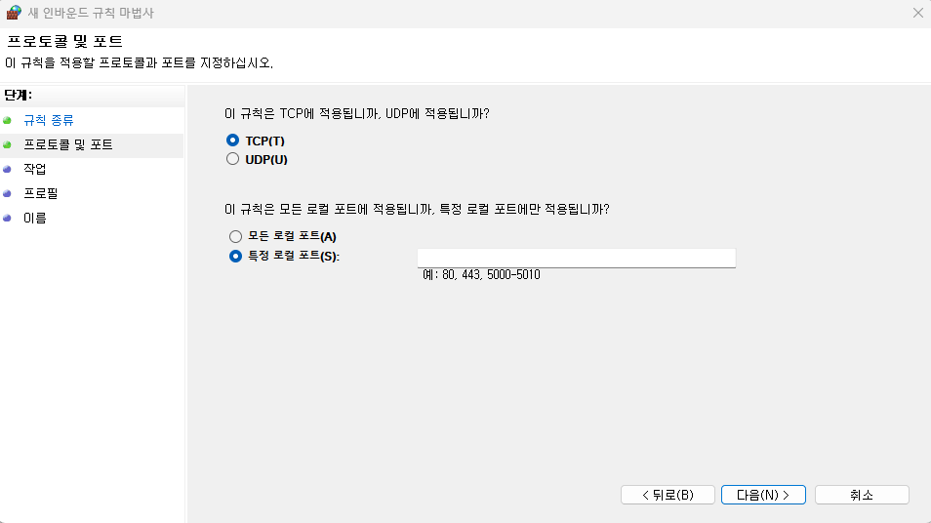Click the firewall wizard icon in title bar
Screen dimensions: 931x523
pyautogui.click(x=13, y=13)
